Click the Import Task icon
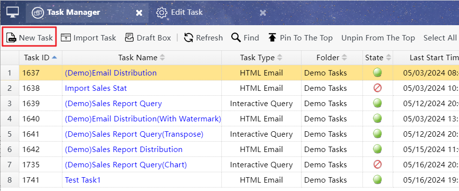 point(65,38)
